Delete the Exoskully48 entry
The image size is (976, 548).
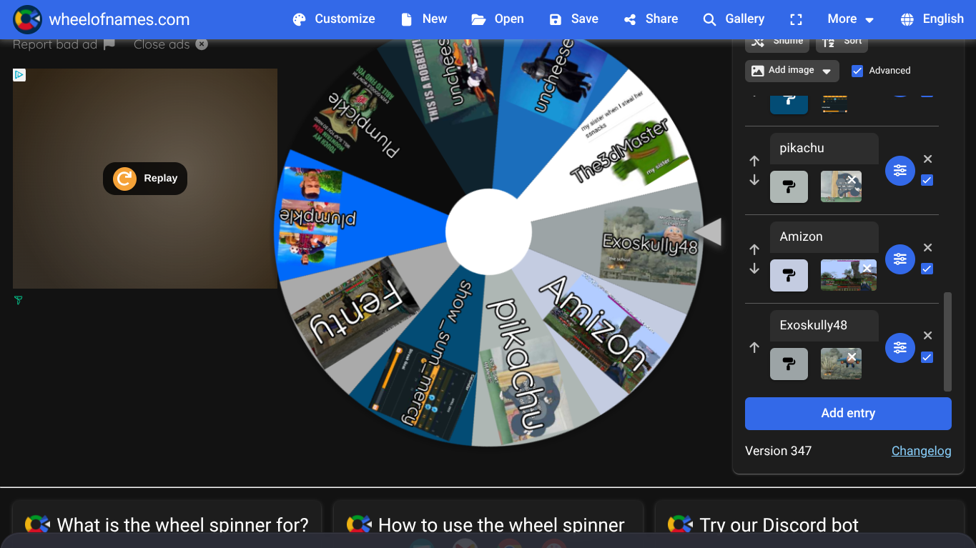click(x=927, y=336)
